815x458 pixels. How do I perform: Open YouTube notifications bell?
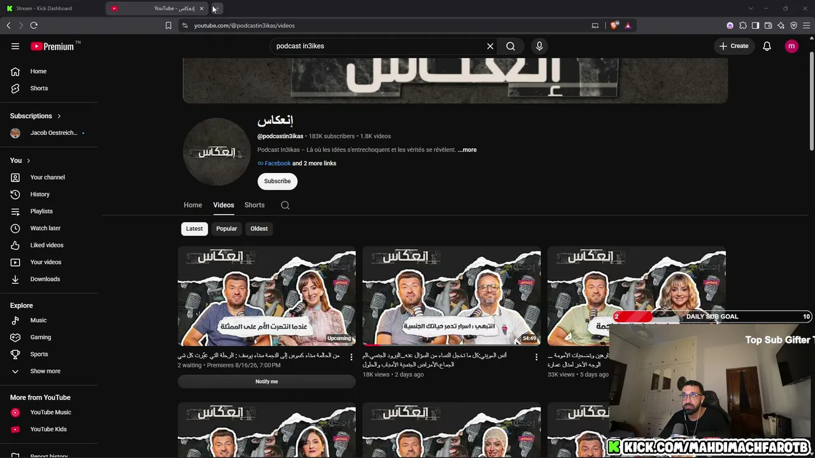point(767,46)
